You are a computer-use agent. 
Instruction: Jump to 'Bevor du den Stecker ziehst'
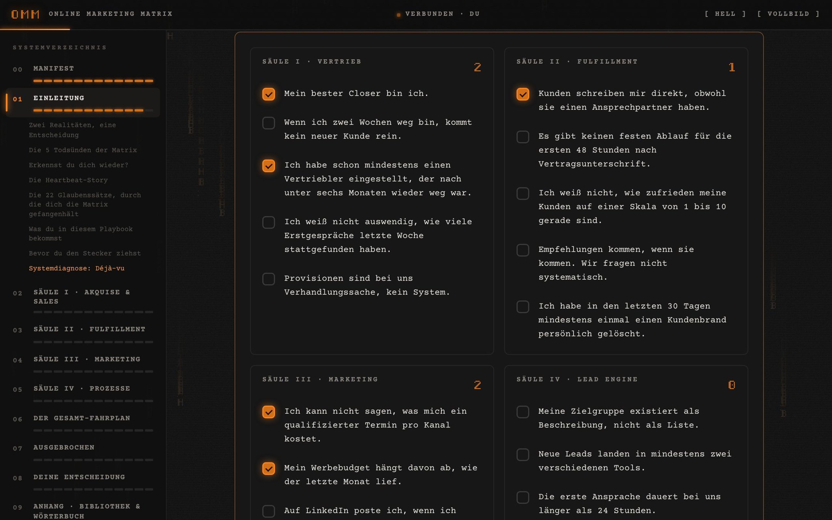pos(85,253)
